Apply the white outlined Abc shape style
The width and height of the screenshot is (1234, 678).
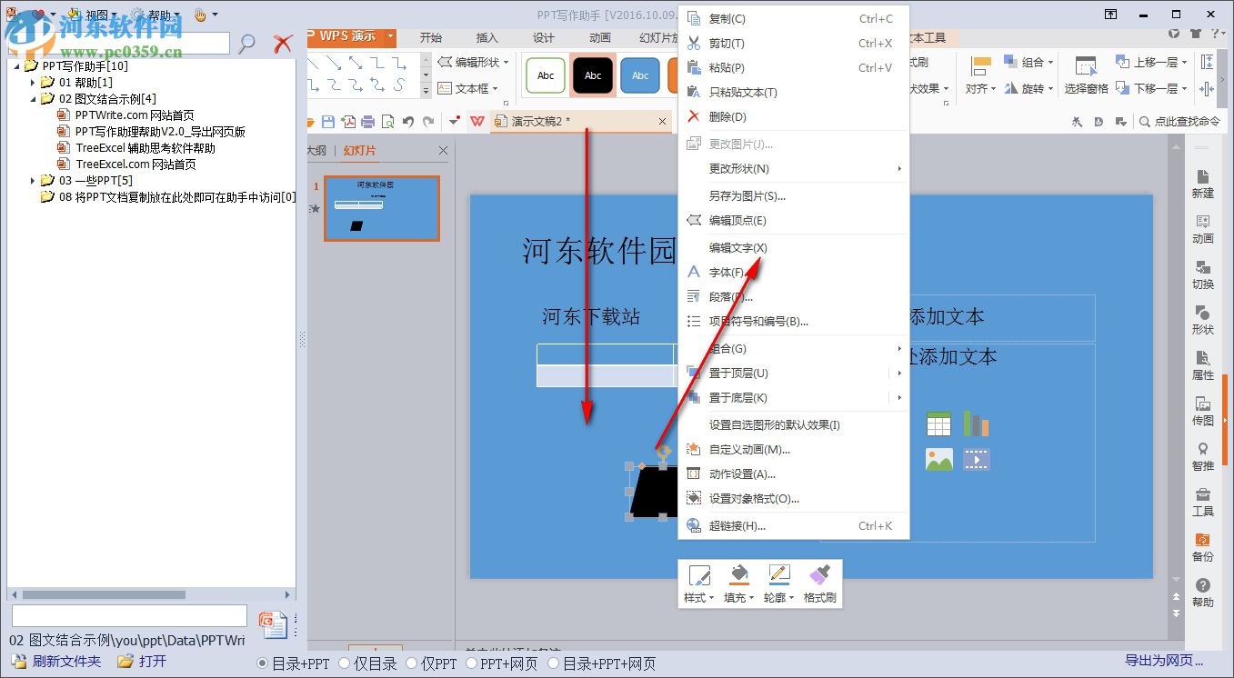(546, 75)
